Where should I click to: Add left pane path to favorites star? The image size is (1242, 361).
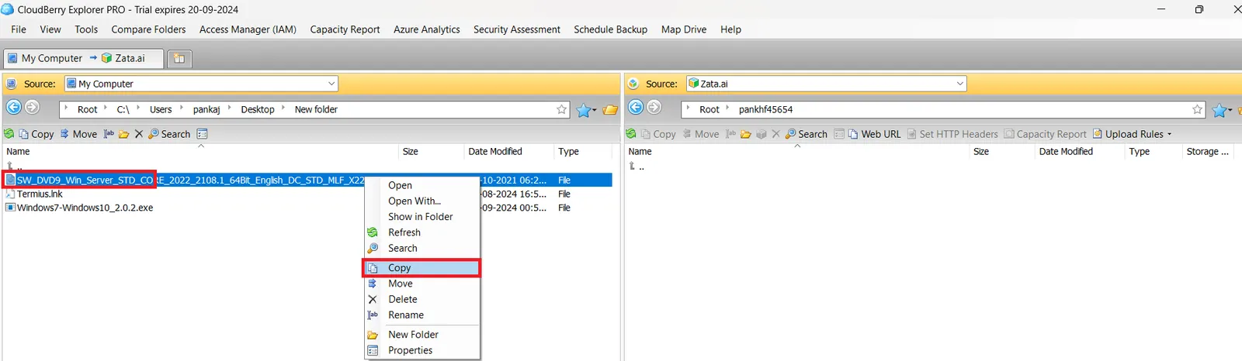coord(561,110)
